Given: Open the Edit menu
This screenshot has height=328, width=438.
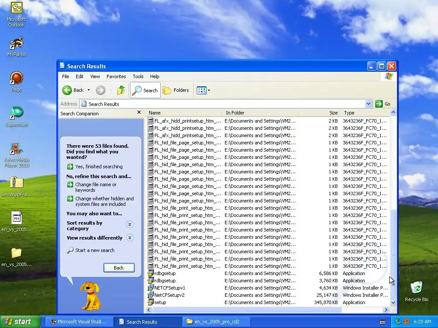Looking at the screenshot, I should 79,76.
